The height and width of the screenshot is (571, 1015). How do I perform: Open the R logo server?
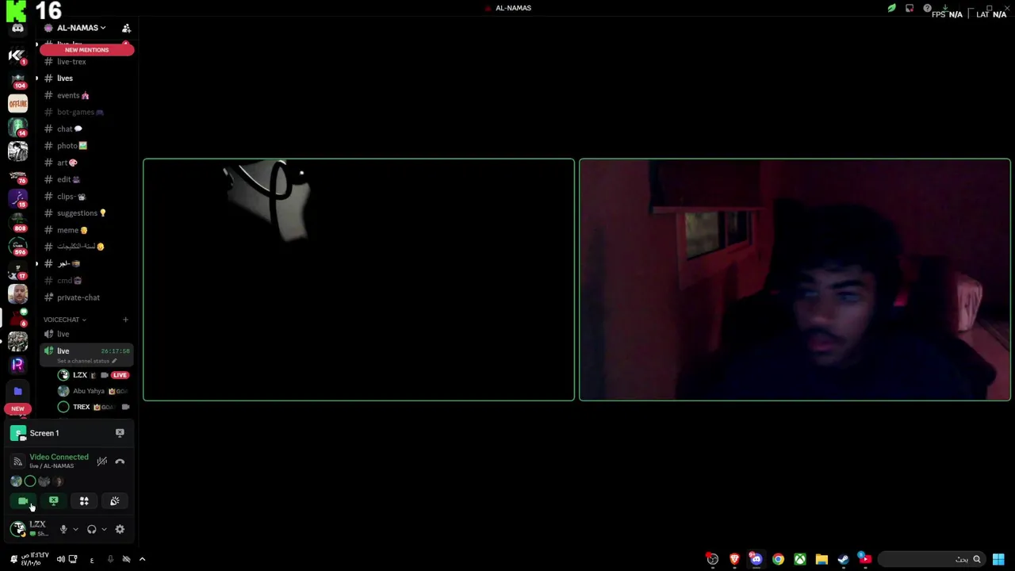[x=17, y=366]
